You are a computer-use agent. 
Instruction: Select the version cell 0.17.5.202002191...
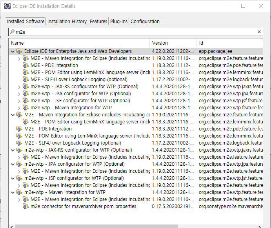173,206
